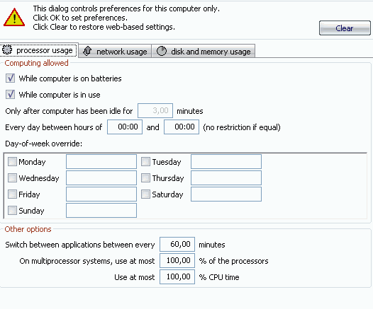Click the disk and memory pie icon
The width and height of the screenshot is (373, 309).
[x=162, y=51]
